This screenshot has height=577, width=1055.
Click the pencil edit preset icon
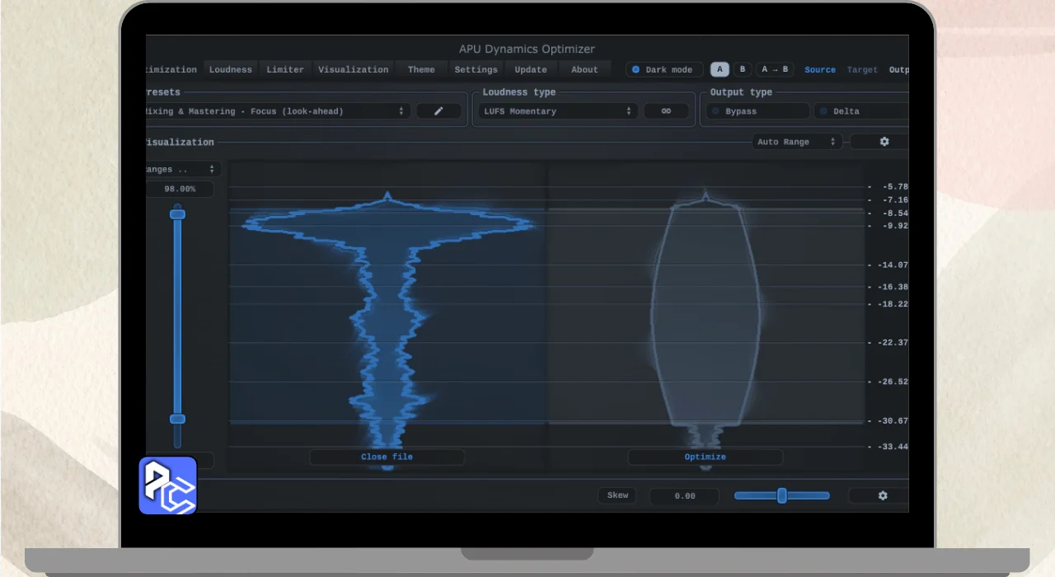pos(438,111)
